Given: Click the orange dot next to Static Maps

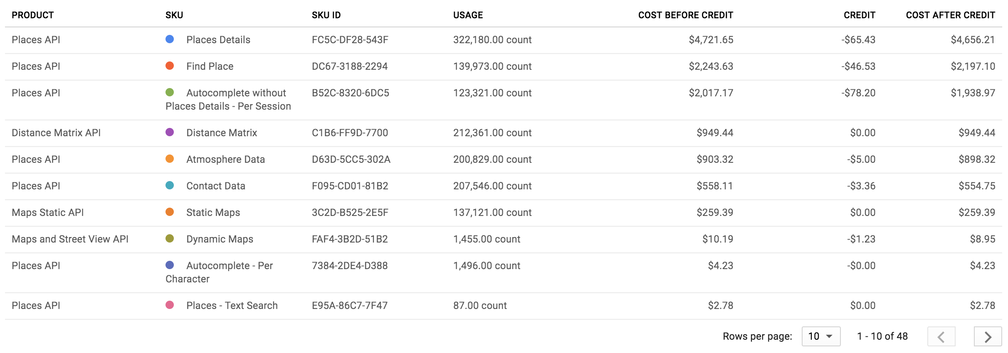Looking at the screenshot, I should click(170, 212).
